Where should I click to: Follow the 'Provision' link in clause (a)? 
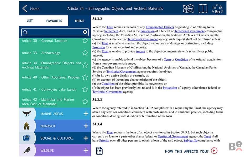[98, 47]
